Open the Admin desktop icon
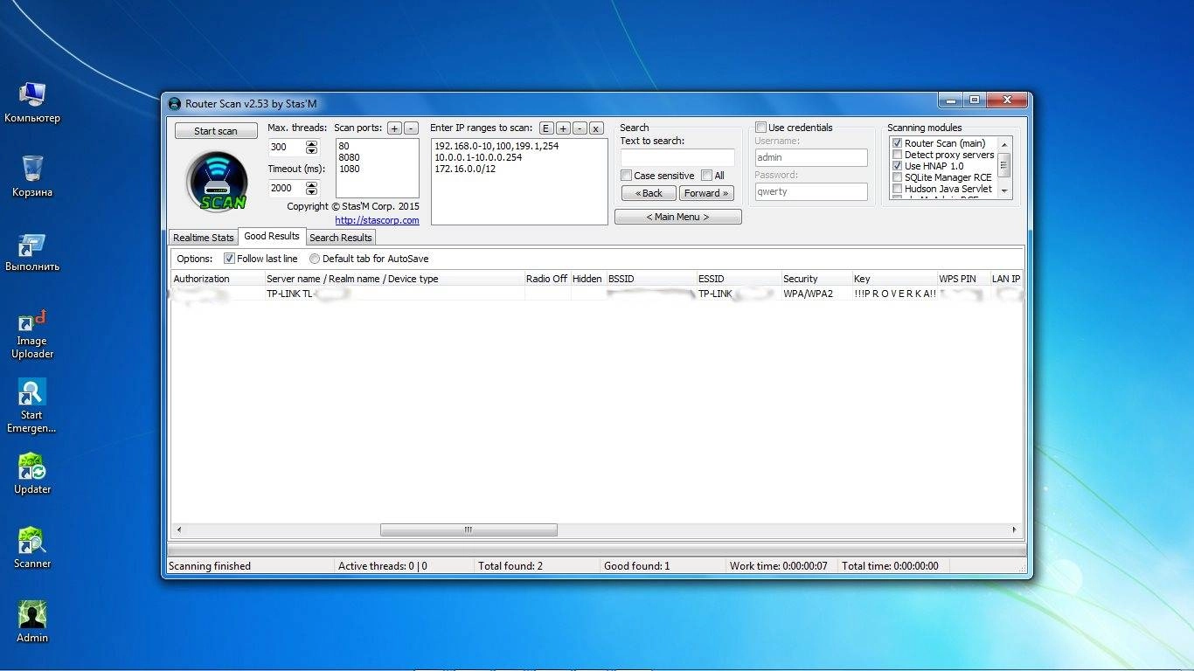Image resolution: width=1194 pixels, height=671 pixels. [32, 623]
